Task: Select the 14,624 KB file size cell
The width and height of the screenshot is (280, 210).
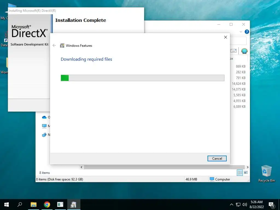Action: 238,84
